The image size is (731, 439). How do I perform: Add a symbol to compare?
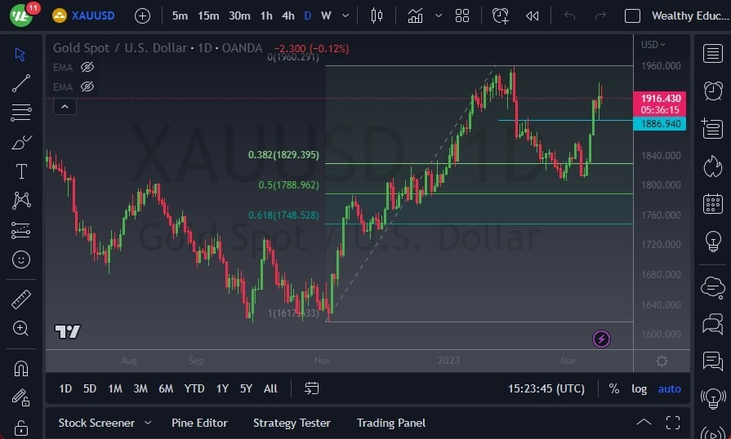click(x=142, y=16)
